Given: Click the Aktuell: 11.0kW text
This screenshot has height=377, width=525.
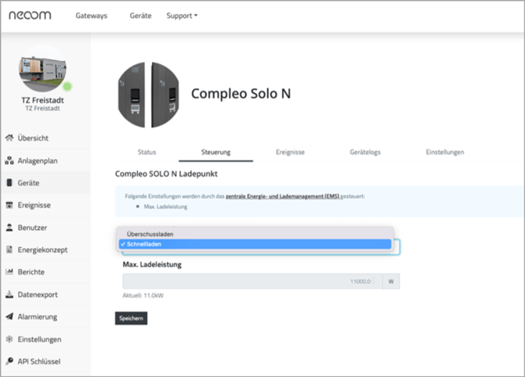Looking at the screenshot, I should (143, 296).
